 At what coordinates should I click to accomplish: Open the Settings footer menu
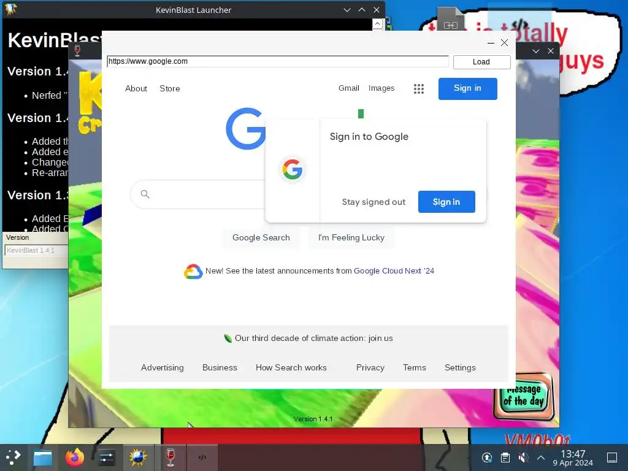[x=460, y=368]
